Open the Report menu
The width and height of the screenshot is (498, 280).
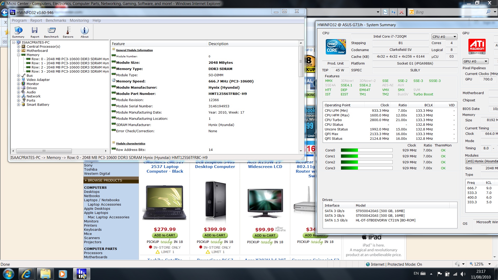click(36, 20)
